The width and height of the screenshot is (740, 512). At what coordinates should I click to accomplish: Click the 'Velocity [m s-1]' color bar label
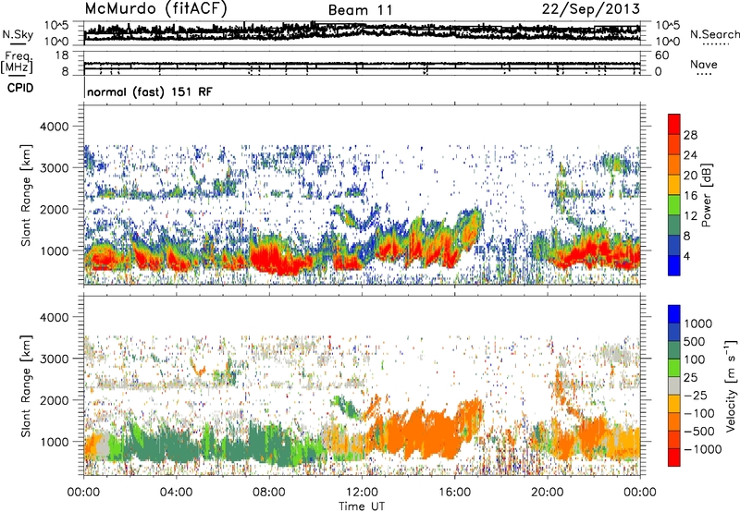(x=731, y=385)
